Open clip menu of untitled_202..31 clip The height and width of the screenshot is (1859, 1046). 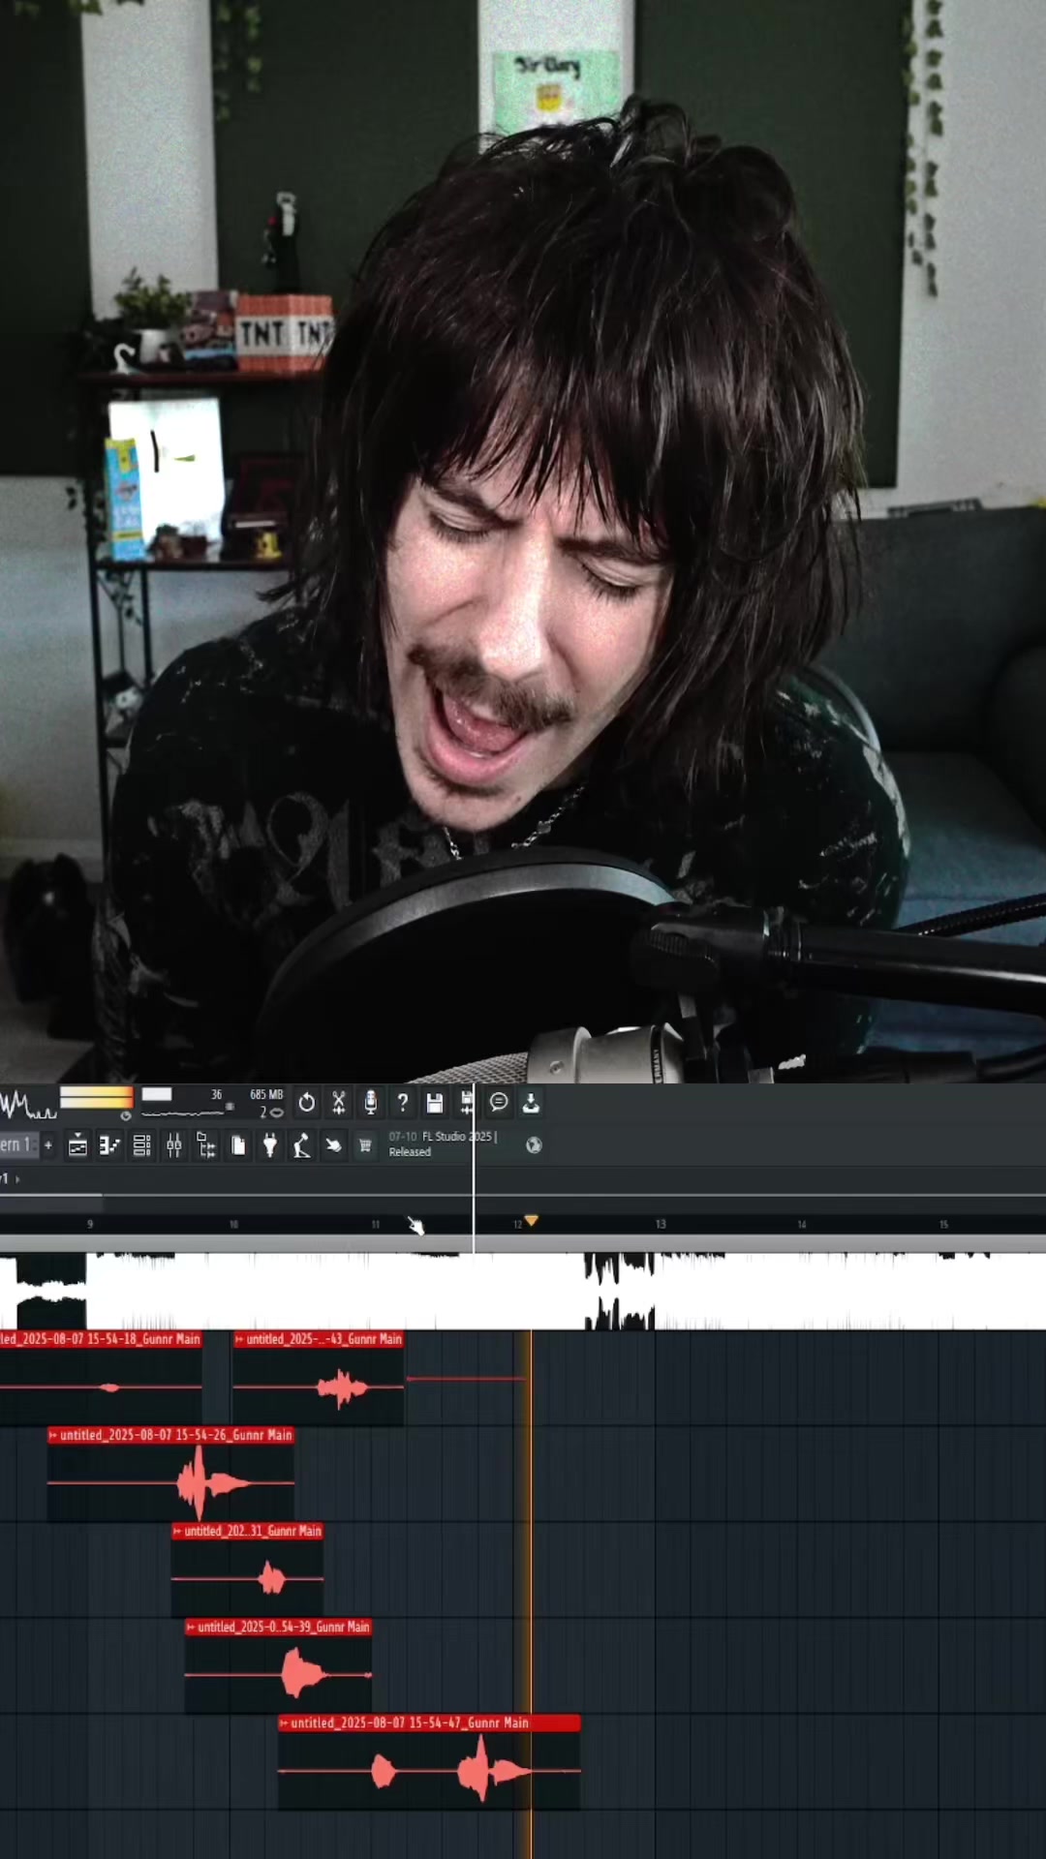177,1531
